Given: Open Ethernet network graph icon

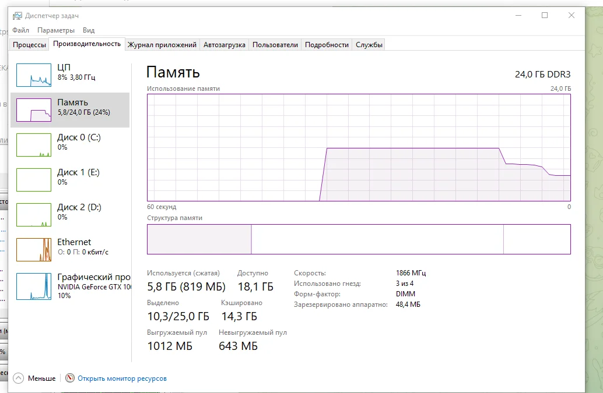Looking at the screenshot, I should tap(34, 250).
